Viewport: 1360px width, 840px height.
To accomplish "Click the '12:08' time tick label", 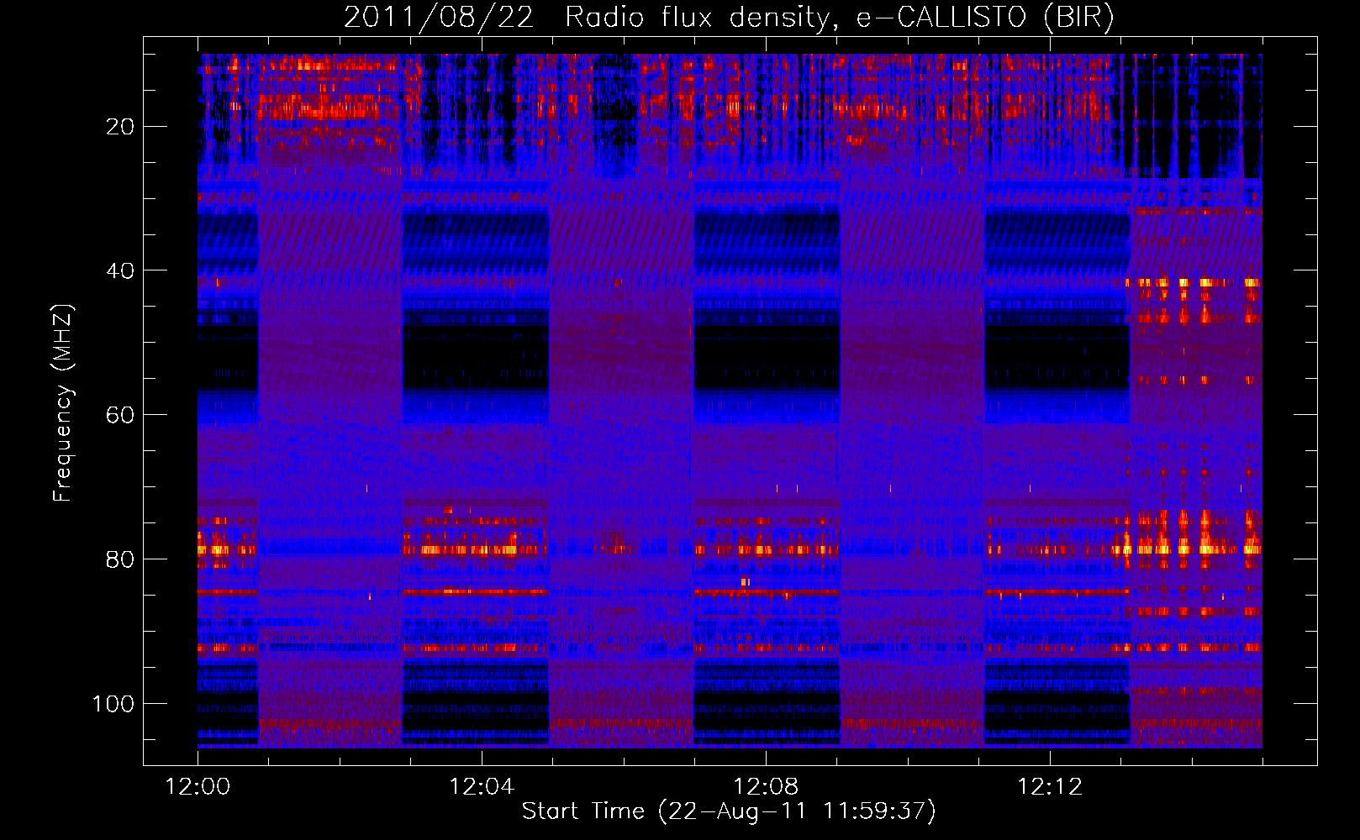I will (x=766, y=787).
